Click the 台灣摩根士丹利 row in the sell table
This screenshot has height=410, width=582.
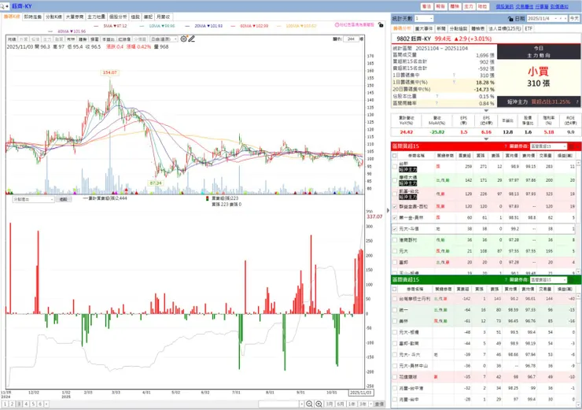484,298
